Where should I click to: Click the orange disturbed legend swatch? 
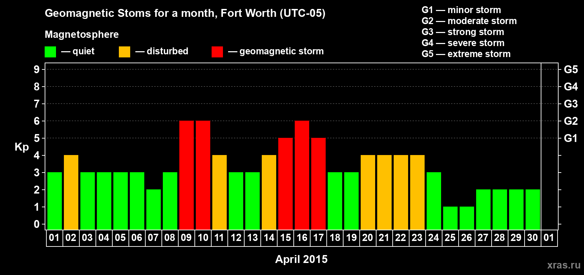(124, 52)
